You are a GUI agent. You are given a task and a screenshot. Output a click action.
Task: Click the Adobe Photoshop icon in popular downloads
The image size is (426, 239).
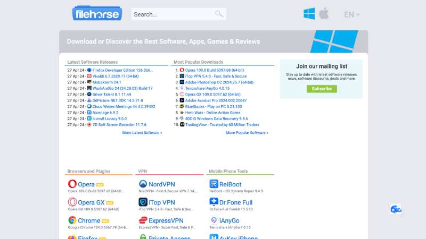(182, 82)
